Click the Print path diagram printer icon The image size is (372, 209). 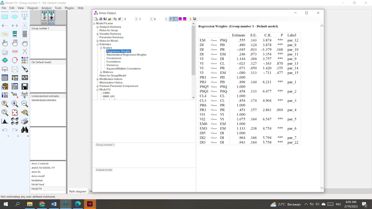coord(24,121)
